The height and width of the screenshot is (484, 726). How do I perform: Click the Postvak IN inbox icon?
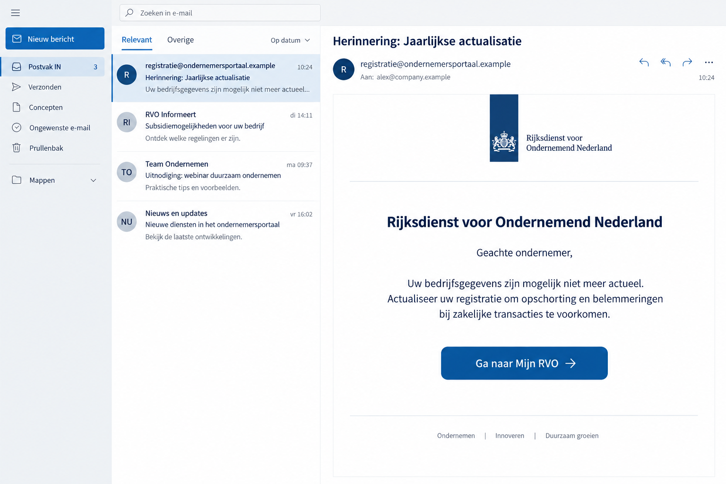pyautogui.click(x=17, y=67)
